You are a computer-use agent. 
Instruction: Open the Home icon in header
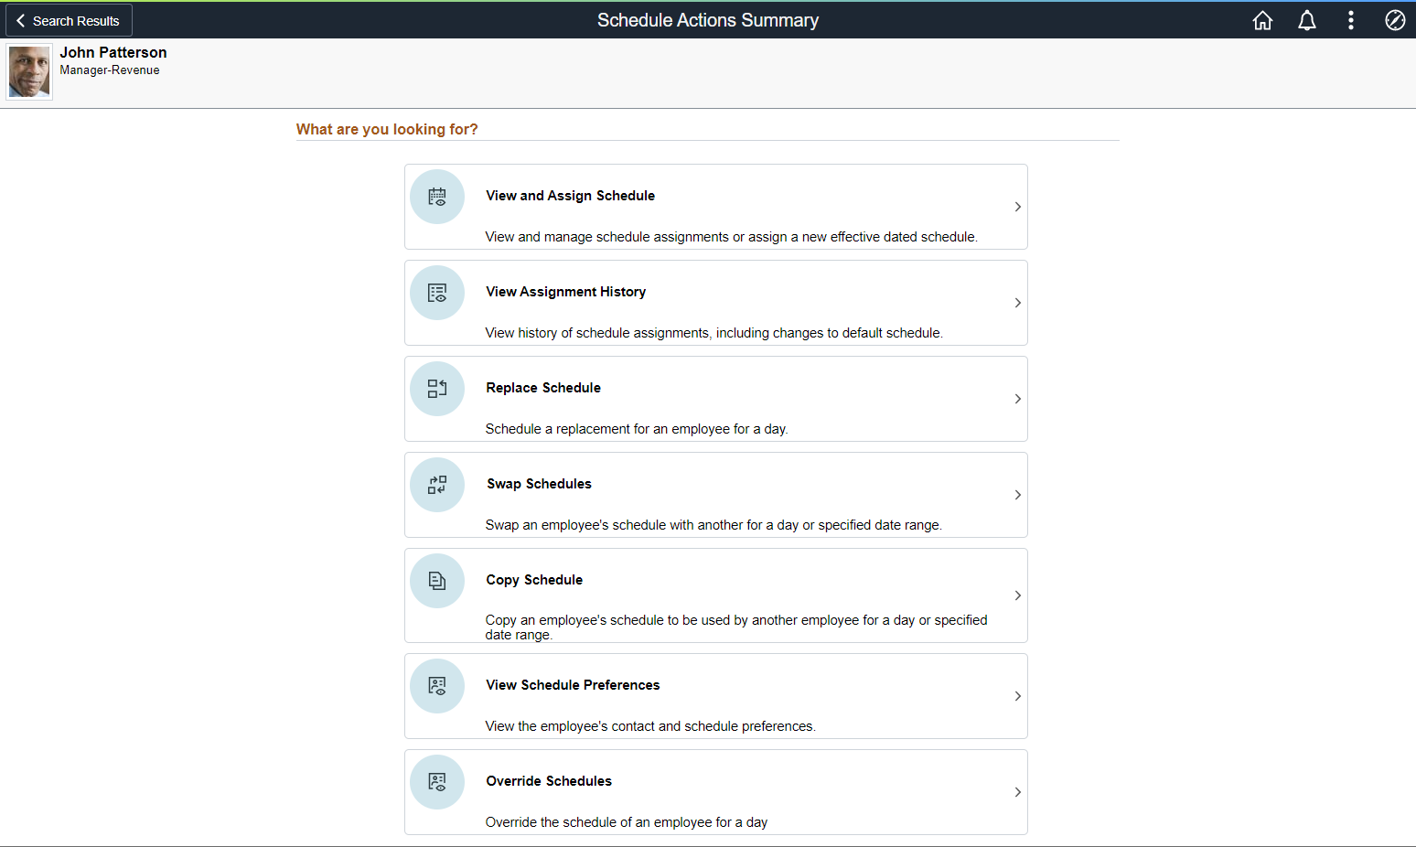(x=1262, y=20)
